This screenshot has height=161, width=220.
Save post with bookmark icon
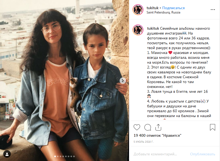212,127
